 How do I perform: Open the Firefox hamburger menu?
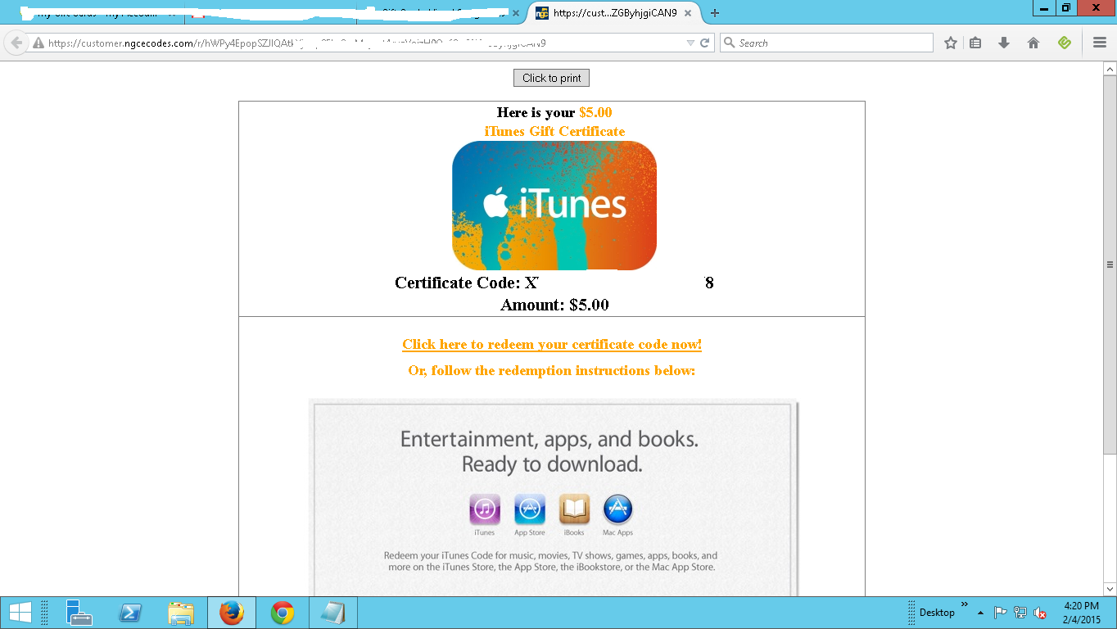[1099, 43]
